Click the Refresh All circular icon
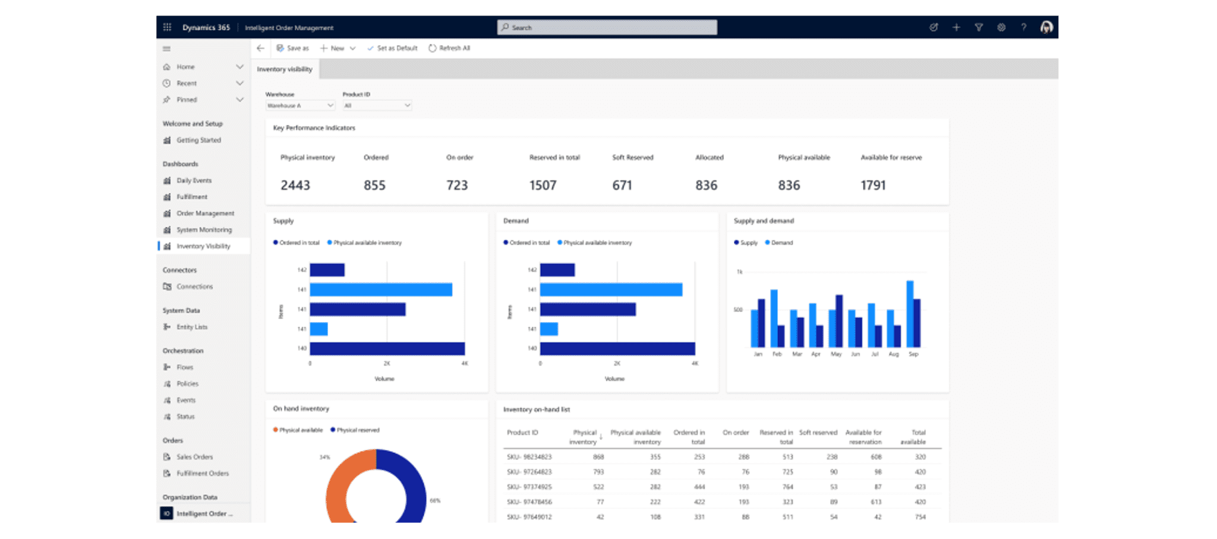Screen dimensions: 1217x539 432,48
